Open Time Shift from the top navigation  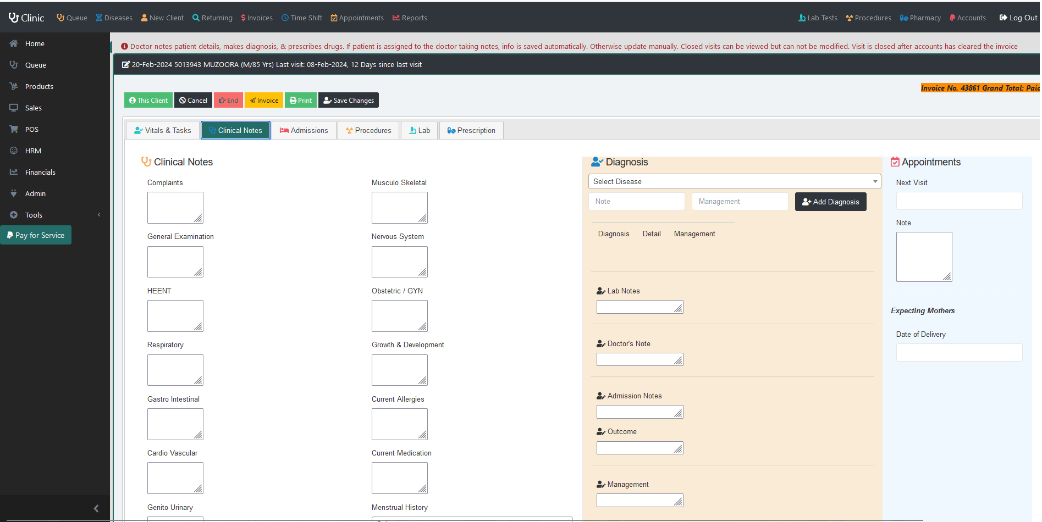point(302,18)
